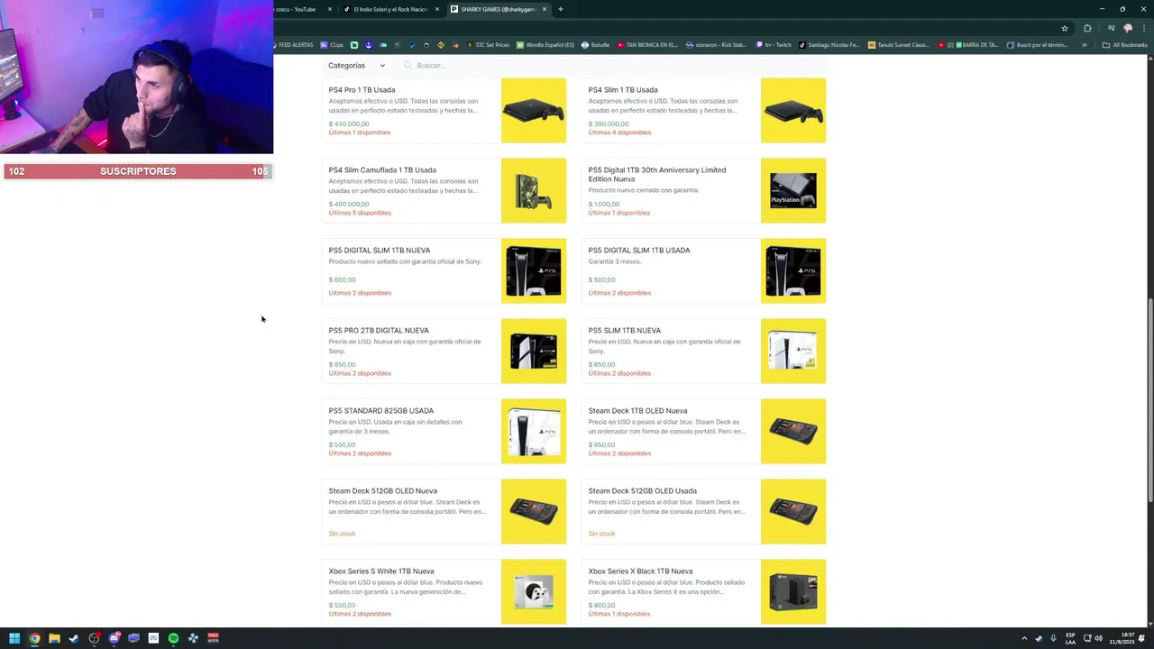Open Spotify from the taskbar
Image resolution: width=1154 pixels, height=649 pixels.
point(173,638)
